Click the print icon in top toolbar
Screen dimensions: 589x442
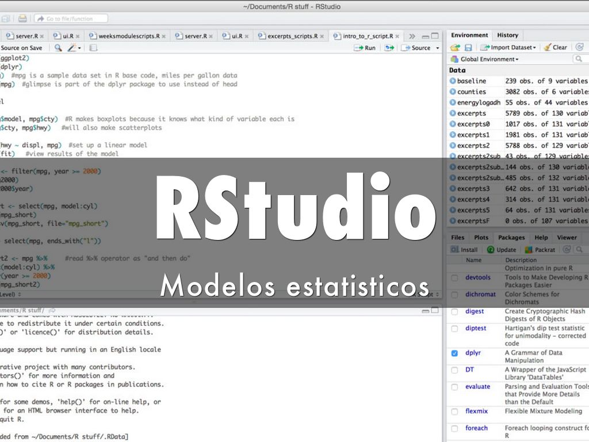pos(22,18)
